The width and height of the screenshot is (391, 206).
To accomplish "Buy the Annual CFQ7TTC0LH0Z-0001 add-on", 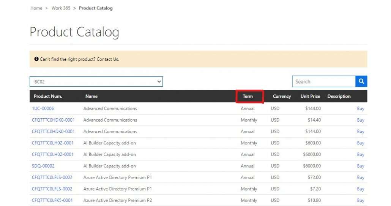I will pyautogui.click(x=361, y=155).
